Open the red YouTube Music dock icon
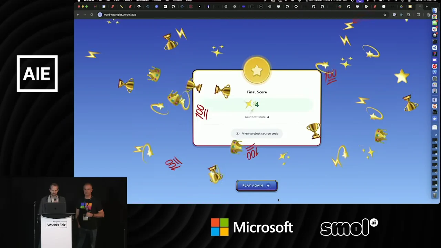 (x=435, y=66)
